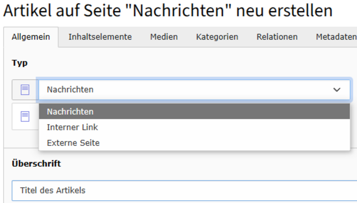The height and width of the screenshot is (203, 357).
Task: Show the Kategorien tab
Action: point(217,37)
